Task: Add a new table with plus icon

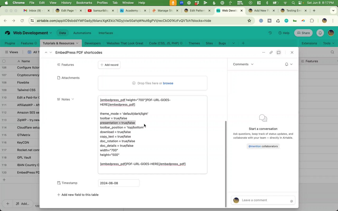Action: [x=243, y=43]
